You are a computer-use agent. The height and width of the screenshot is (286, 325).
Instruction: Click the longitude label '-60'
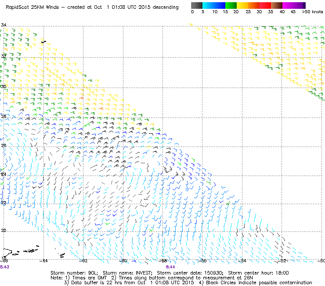pyautogui.click(x=123, y=260)
